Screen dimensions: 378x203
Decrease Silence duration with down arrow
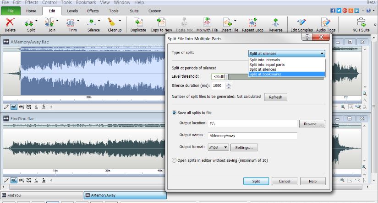coord(229,87)
